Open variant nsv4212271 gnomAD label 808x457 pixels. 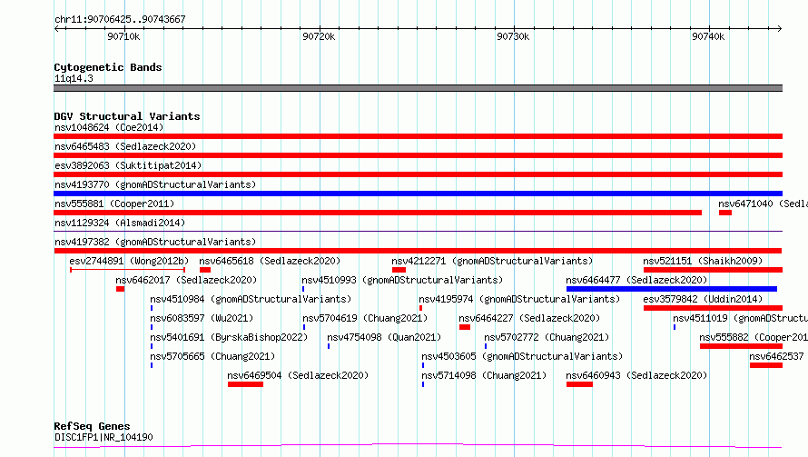click(492, 261)
